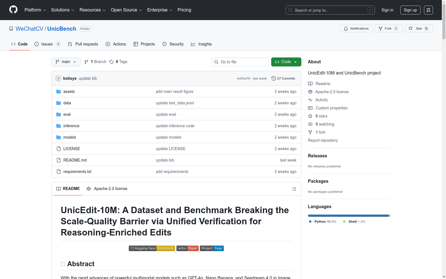This screenshot has height=279, width=446.
Task: Click the Custom properties note icon
Action: coord(310,108)
